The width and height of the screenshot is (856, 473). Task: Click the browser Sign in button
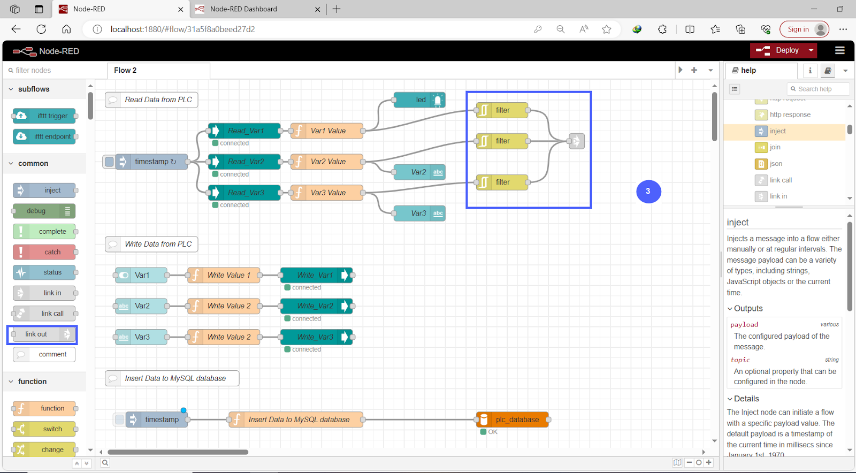(x=804, y=29)
